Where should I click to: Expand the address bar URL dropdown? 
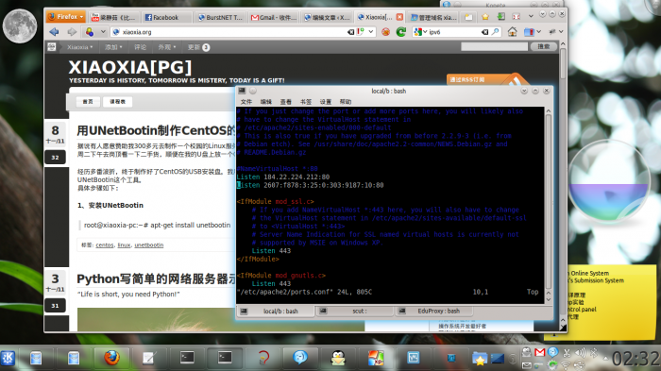(x=371, y=32)
